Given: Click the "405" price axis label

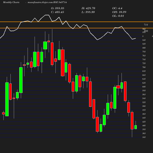Looking at the screenshot, I should pos(144,126).
